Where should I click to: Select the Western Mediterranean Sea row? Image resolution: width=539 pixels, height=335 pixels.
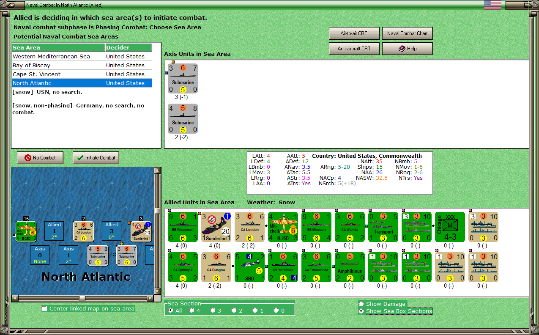click(x=82, y=57)
